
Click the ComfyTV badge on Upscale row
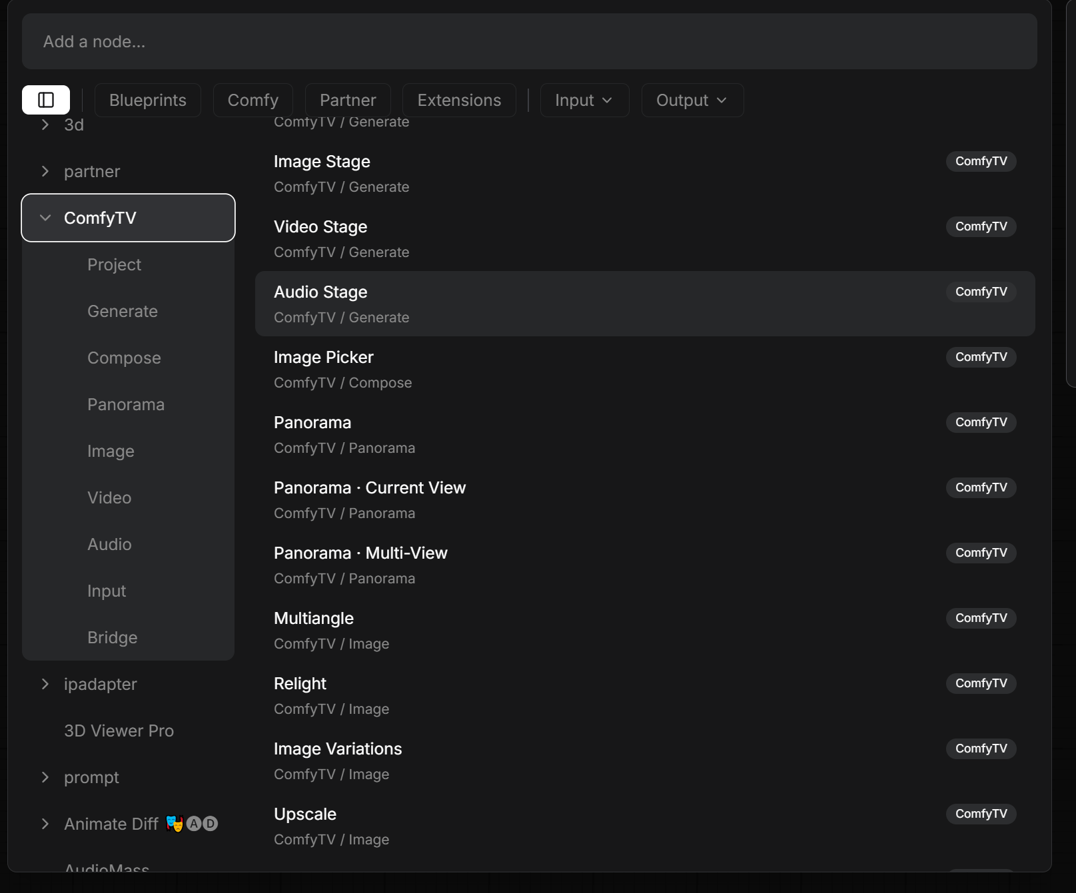click(981, 814)
